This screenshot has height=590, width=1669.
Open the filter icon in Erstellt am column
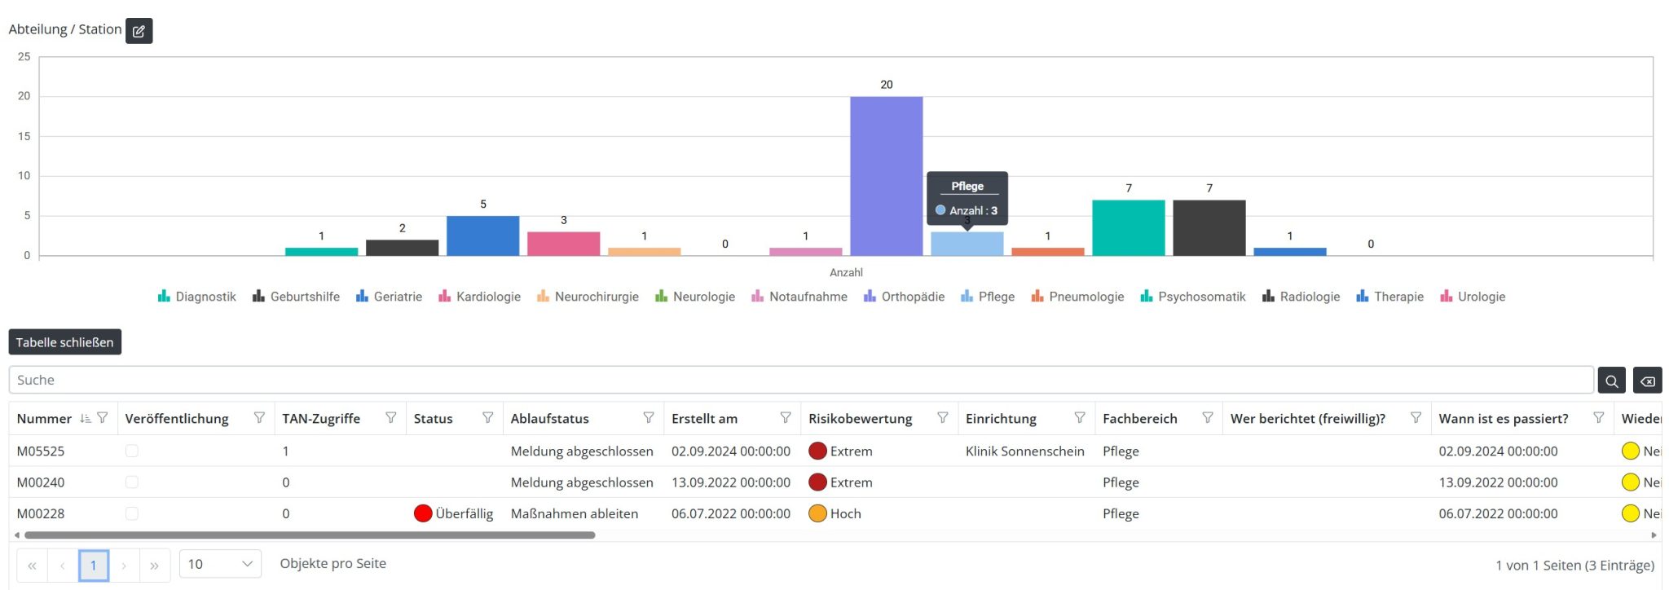(785, 418)
